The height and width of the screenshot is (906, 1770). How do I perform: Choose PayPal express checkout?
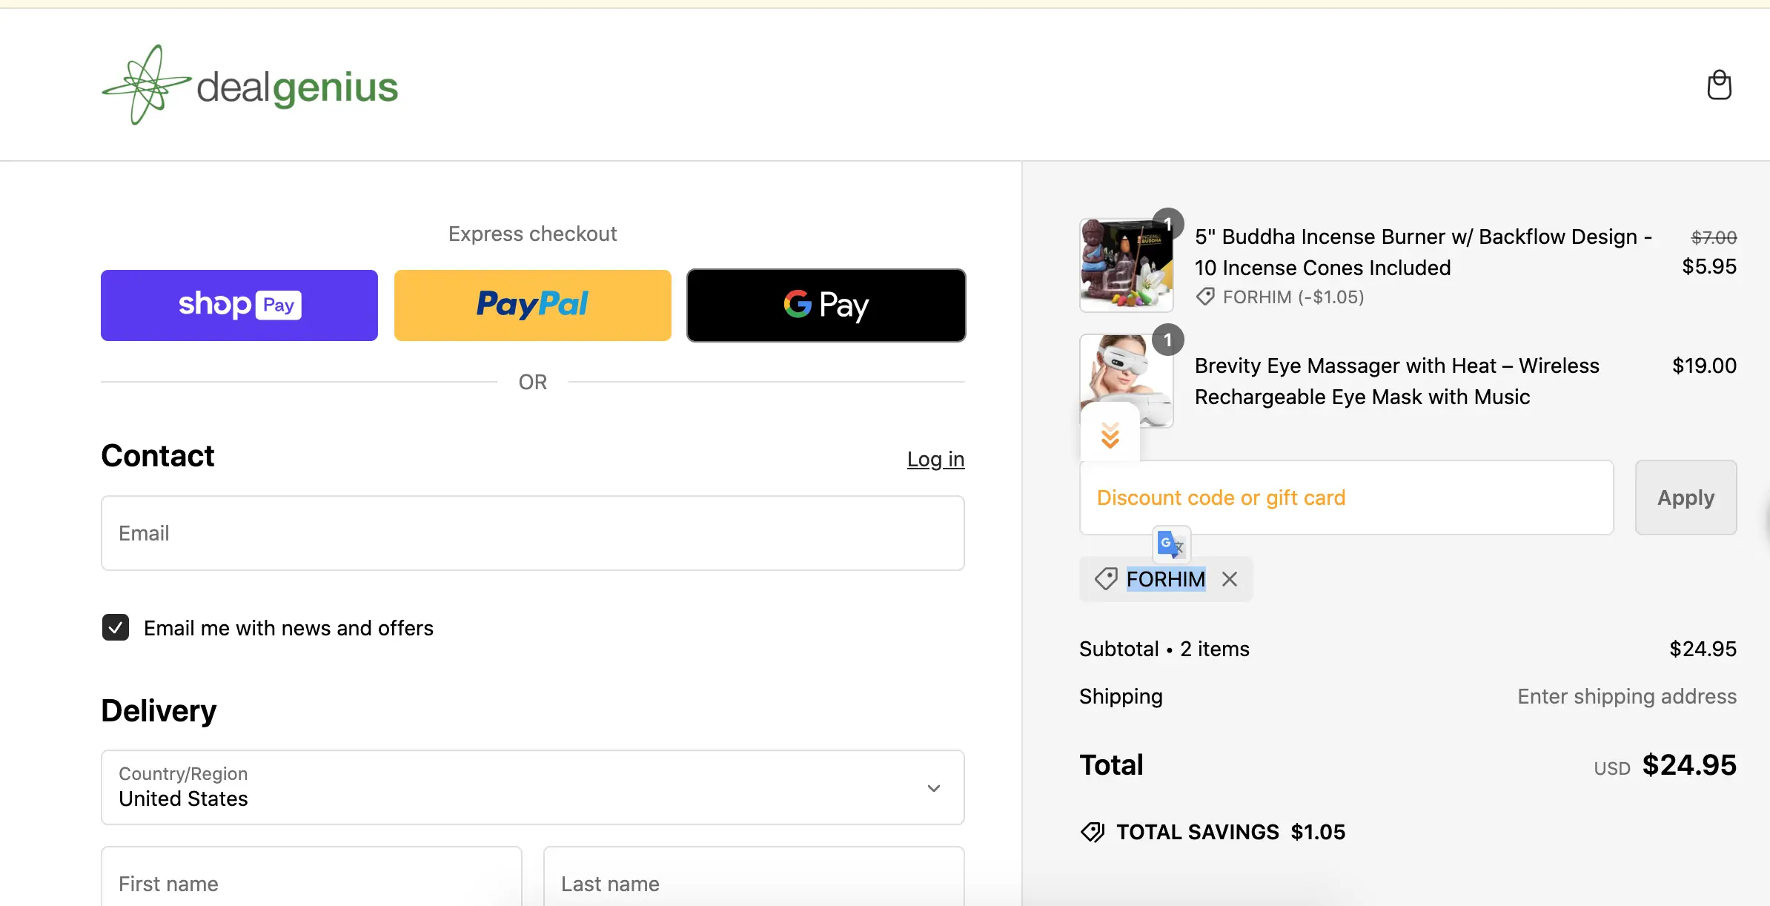pyautogui.click(x=532, y=305)
